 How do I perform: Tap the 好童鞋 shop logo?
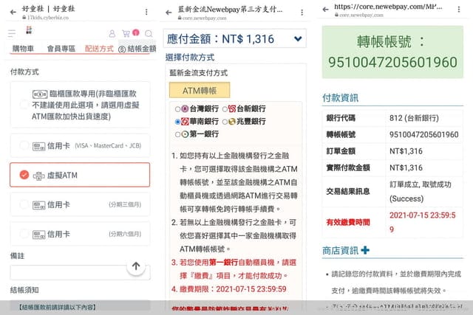pos(29,30)
